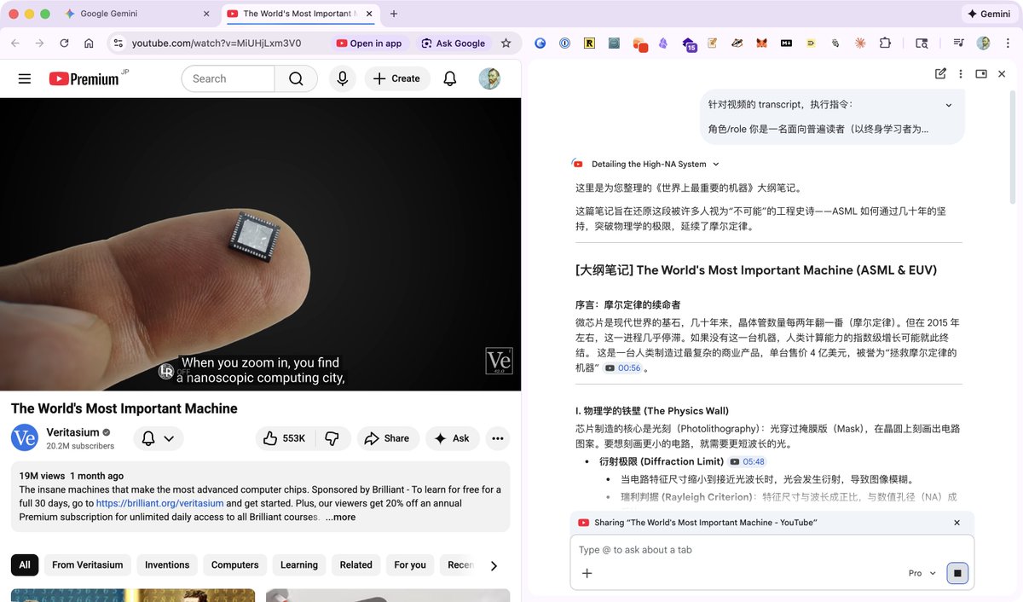
Task: Click the YouTube notifications bell
Action: point(450,78)
